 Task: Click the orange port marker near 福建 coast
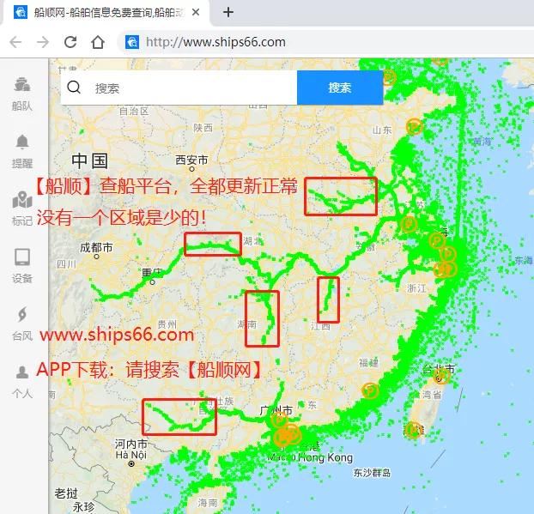coord(370,390)
